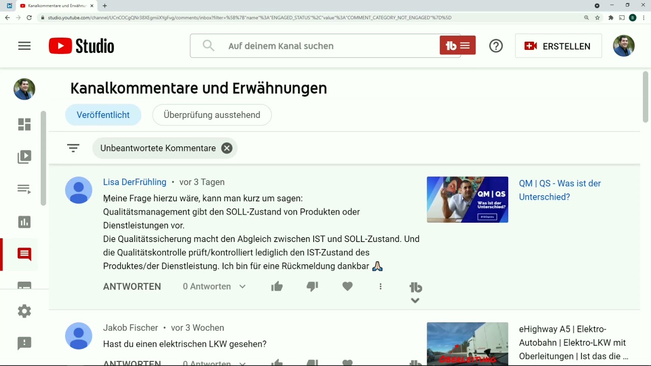Open channel avatar in left sidebar
651x366 pixels.
[24, 89]
